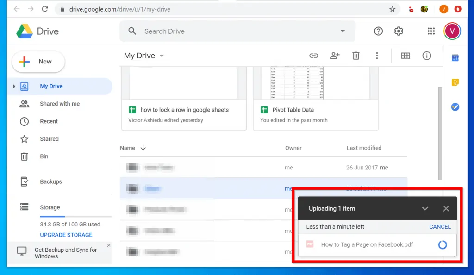Click the Last modified column header

(x=364, y=148)
